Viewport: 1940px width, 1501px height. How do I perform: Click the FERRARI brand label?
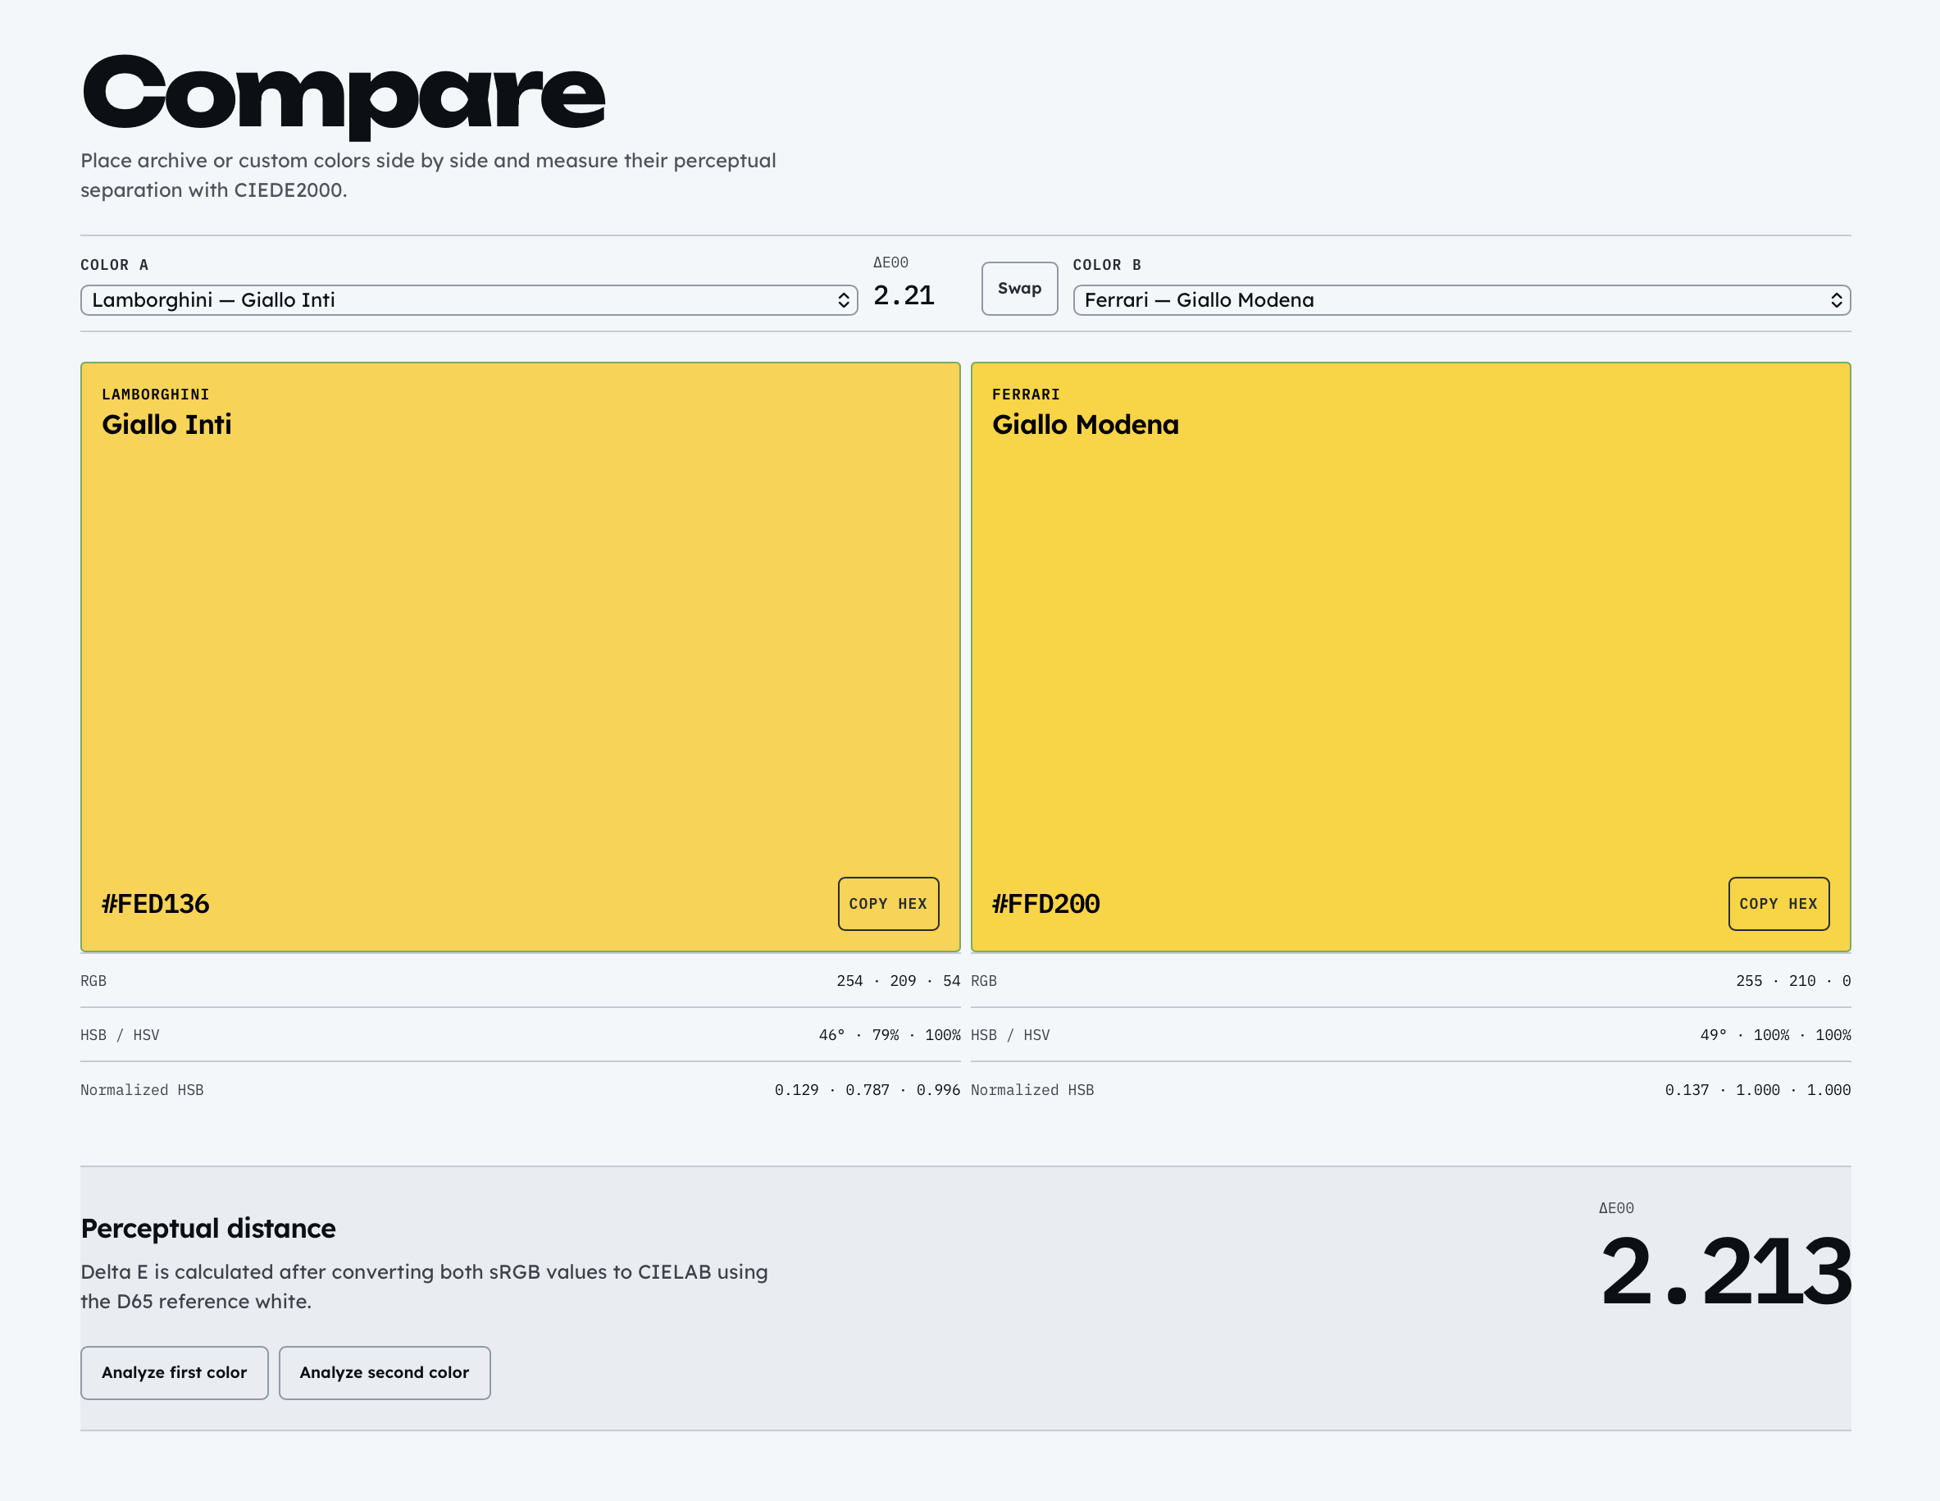[1026, 395]
